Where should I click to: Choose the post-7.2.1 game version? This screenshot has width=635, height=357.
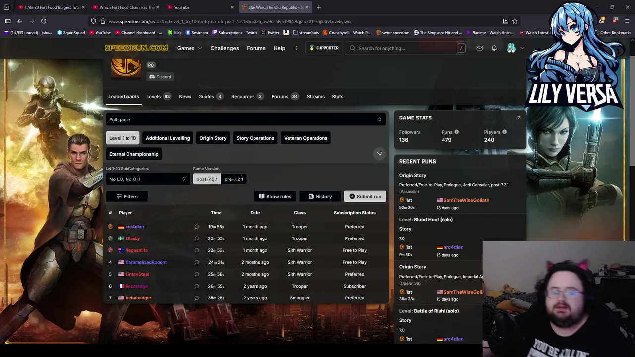point(207,179)
